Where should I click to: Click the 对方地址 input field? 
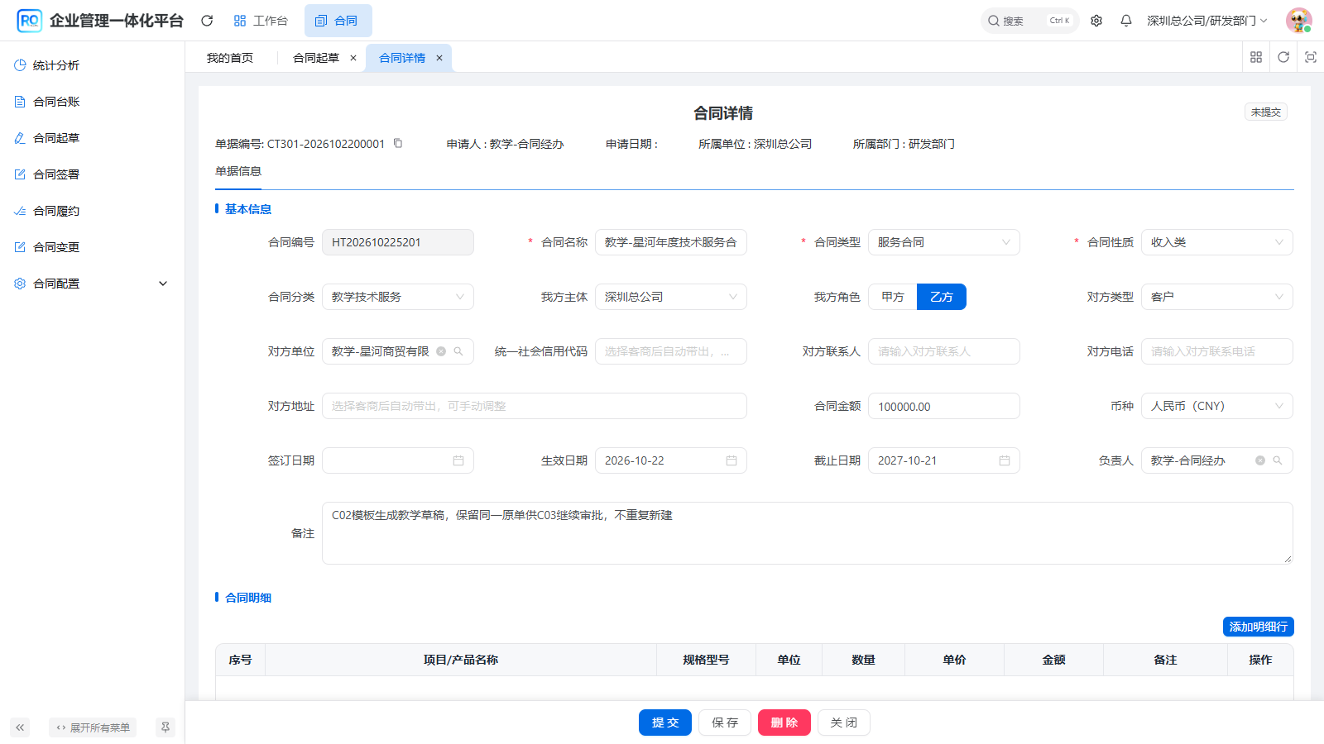click(x=535, y=406)
